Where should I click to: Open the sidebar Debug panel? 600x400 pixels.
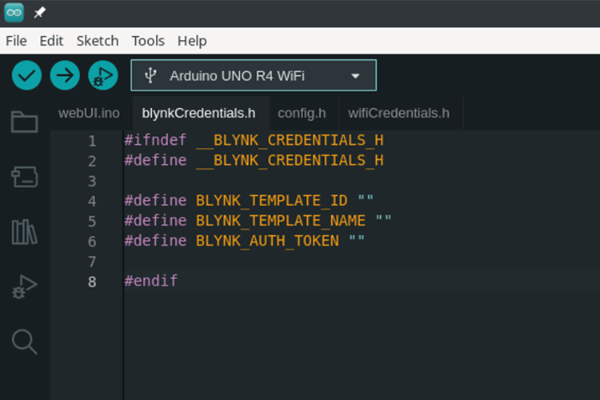pyautogui.click(x=25, y=286)
